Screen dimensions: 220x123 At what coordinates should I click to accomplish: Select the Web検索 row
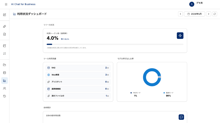78,75
